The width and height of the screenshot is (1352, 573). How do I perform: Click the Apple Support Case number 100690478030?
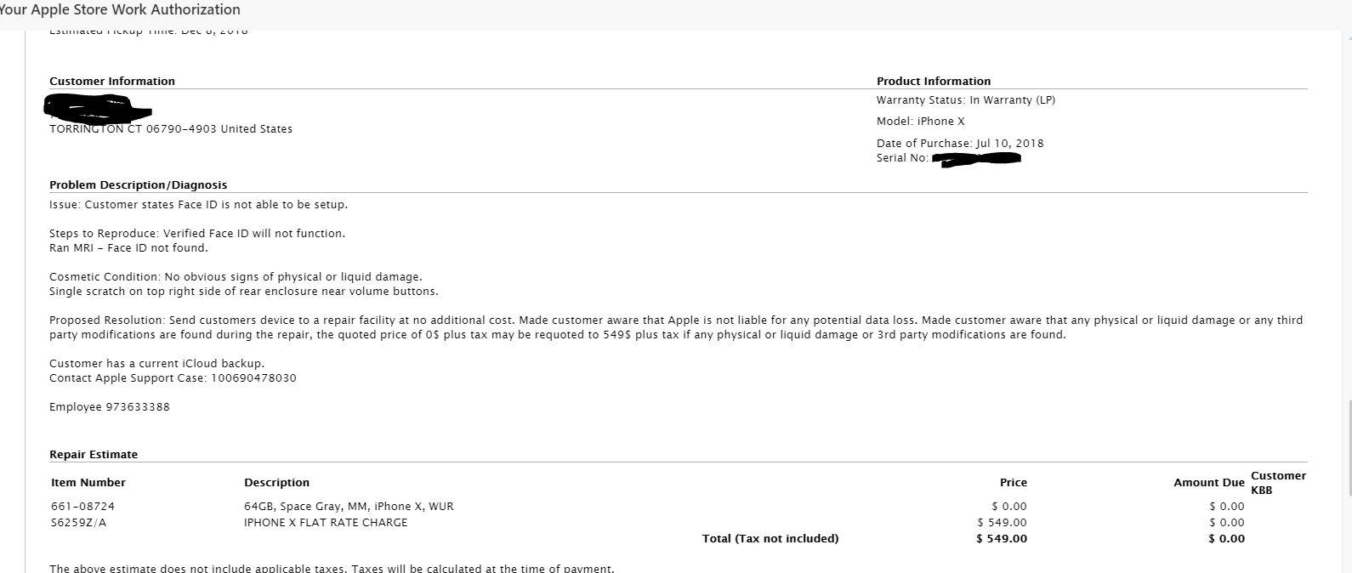pos(253,378)
